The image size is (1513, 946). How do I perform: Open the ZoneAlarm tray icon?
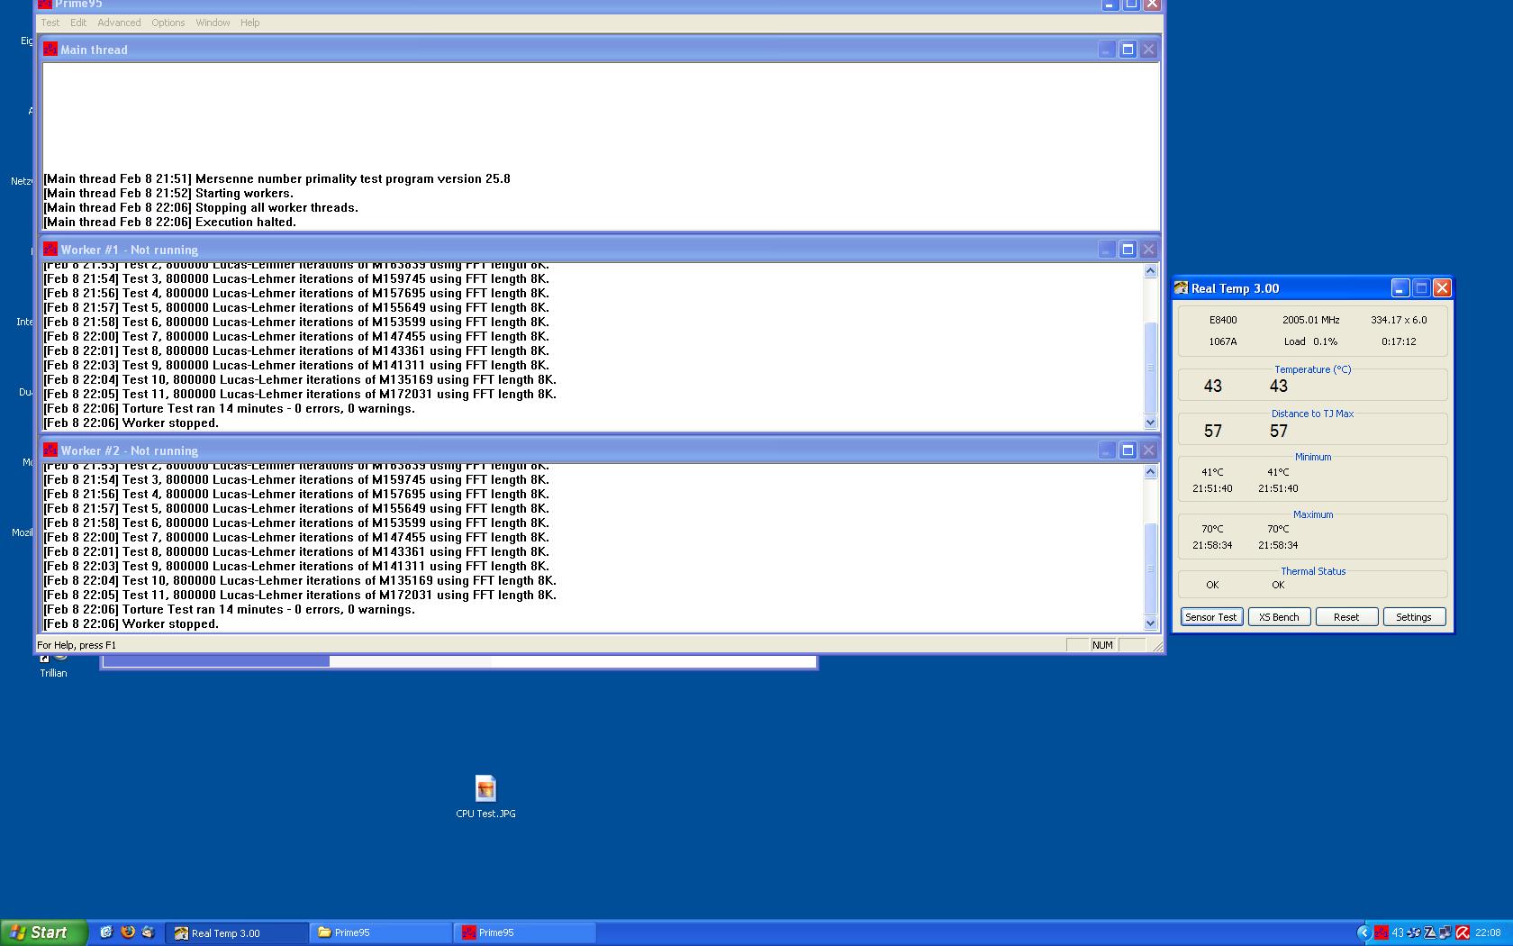click(1430, 932)
